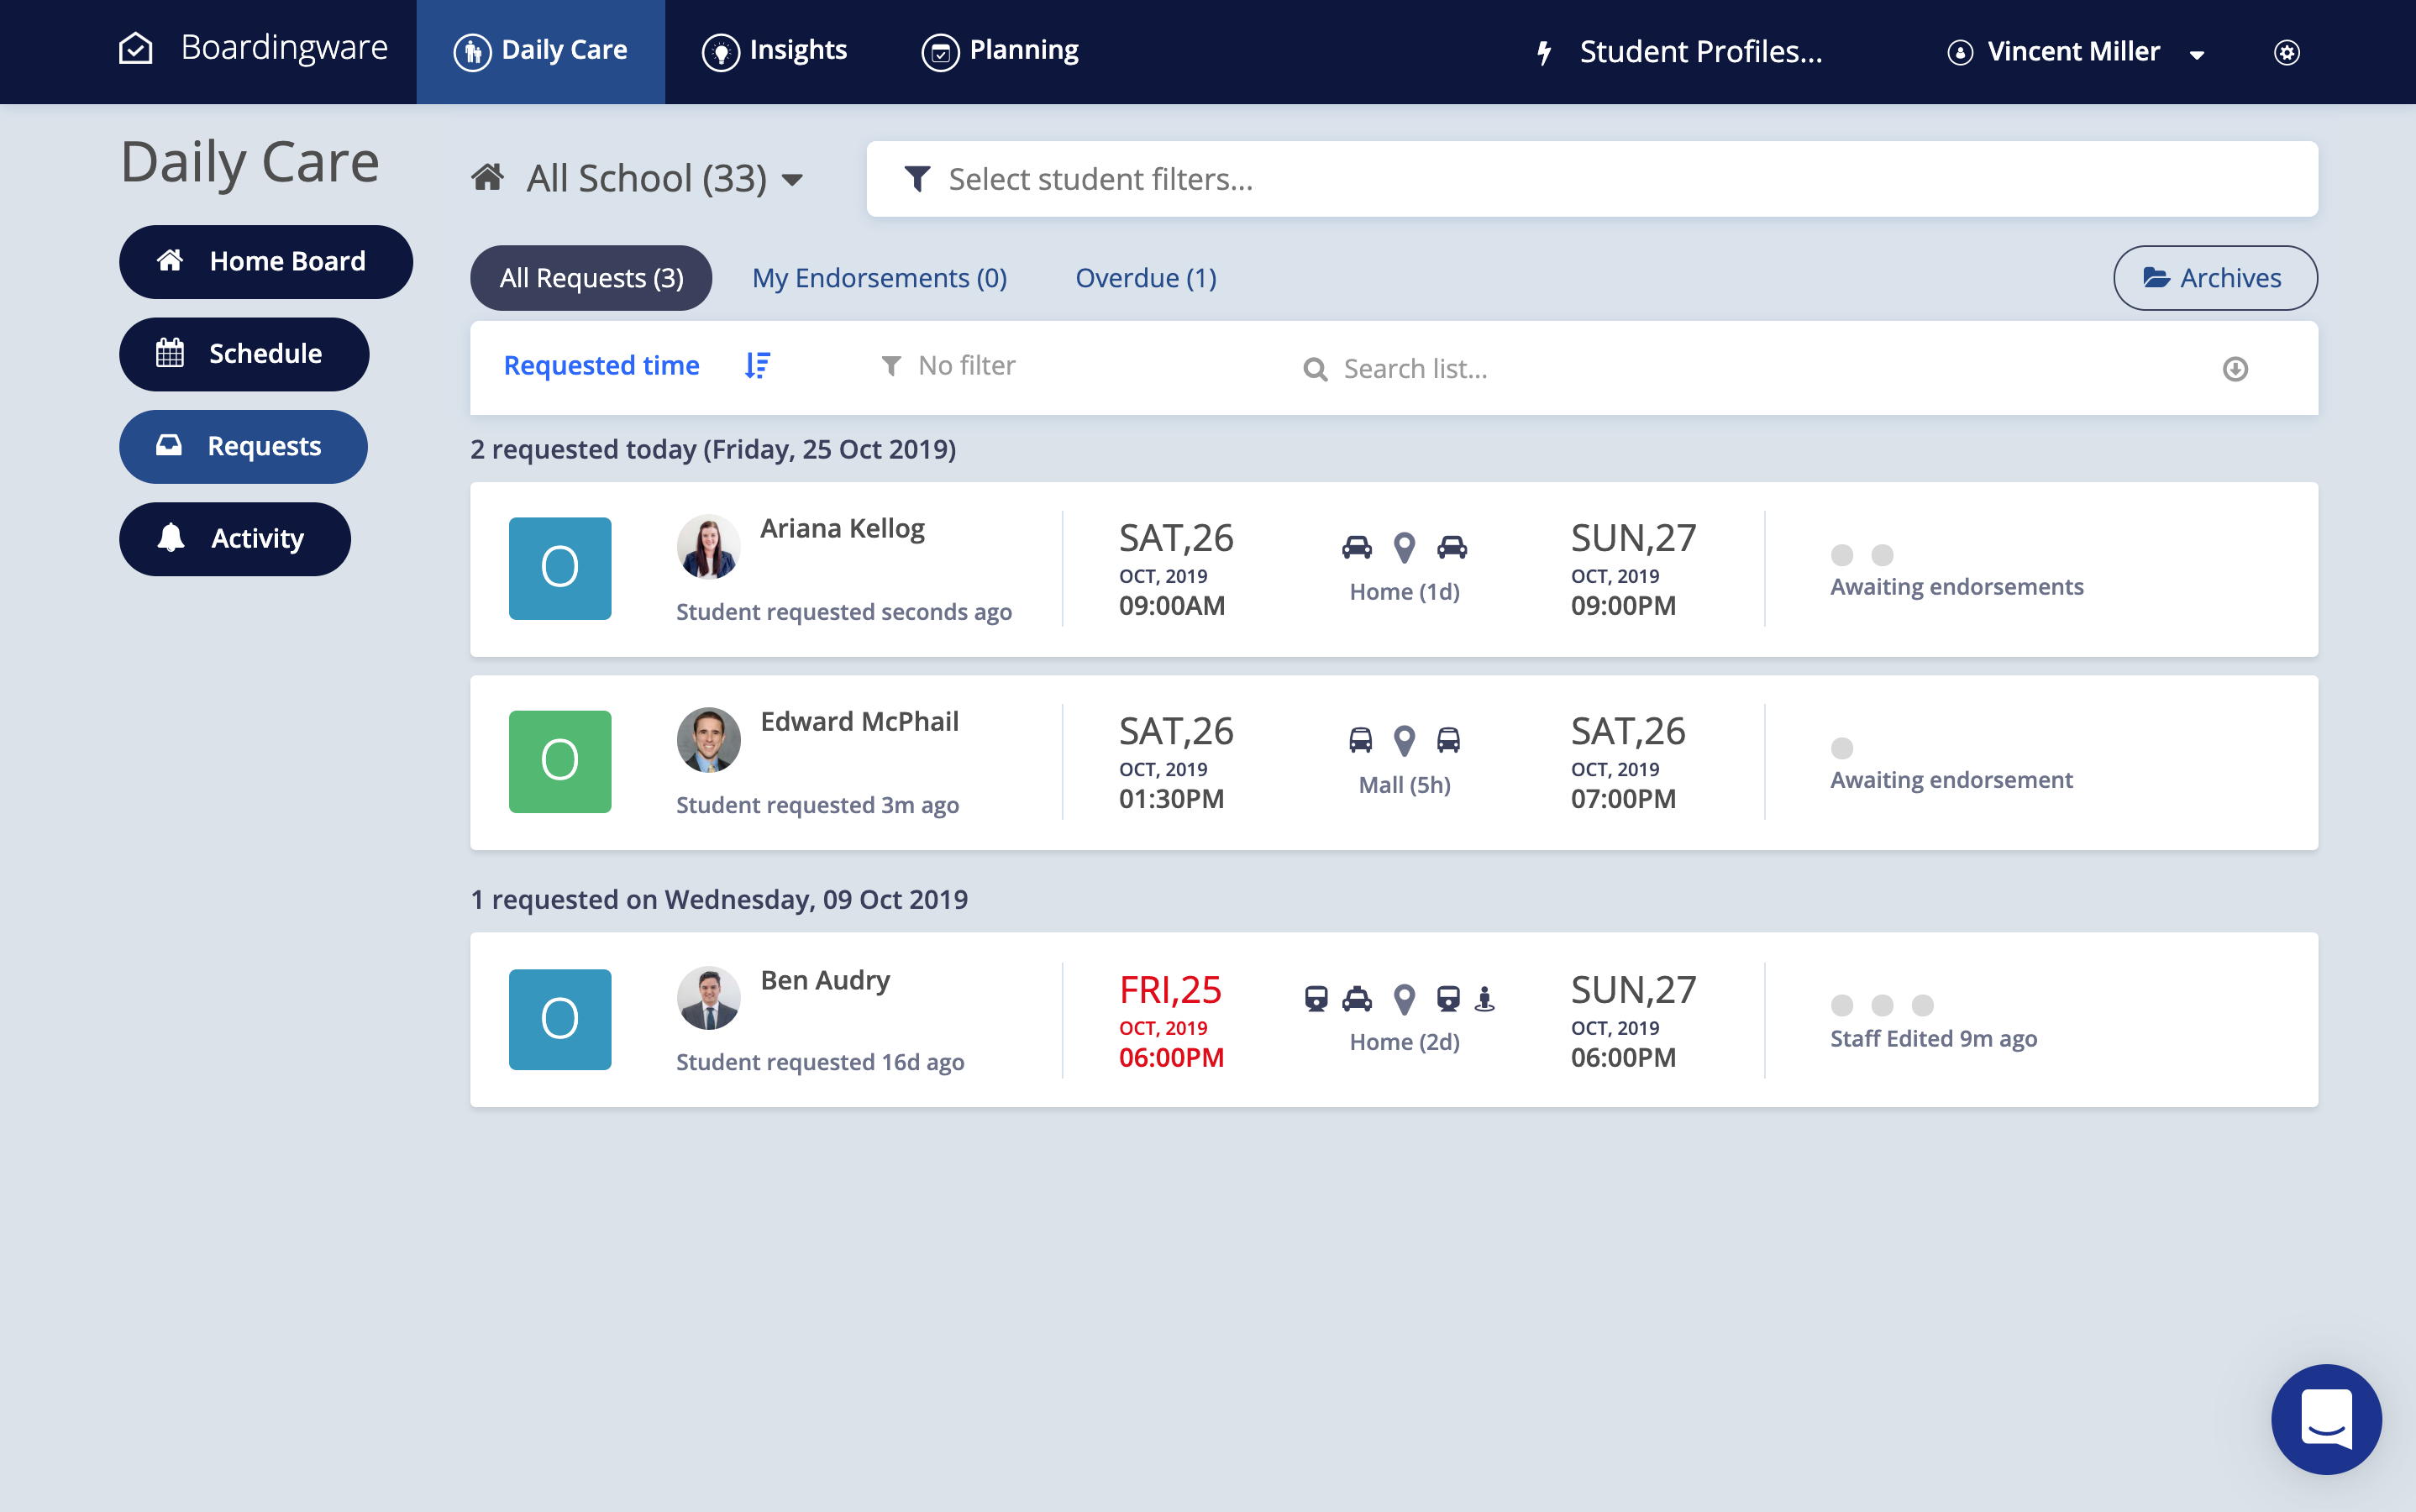Screen dimensions: 2416x1512
Task: Click Edward McPhail's green leave type square
Action: click(560, 761)
